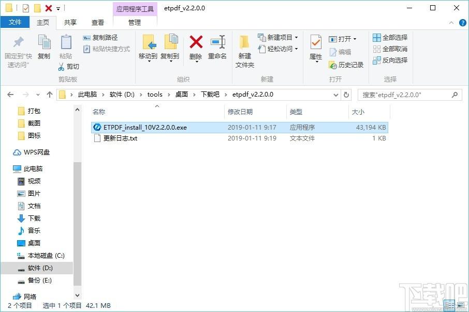Switch to the Share (共享) tab
This screenshot has width=469, height=312.
(70, 22)
